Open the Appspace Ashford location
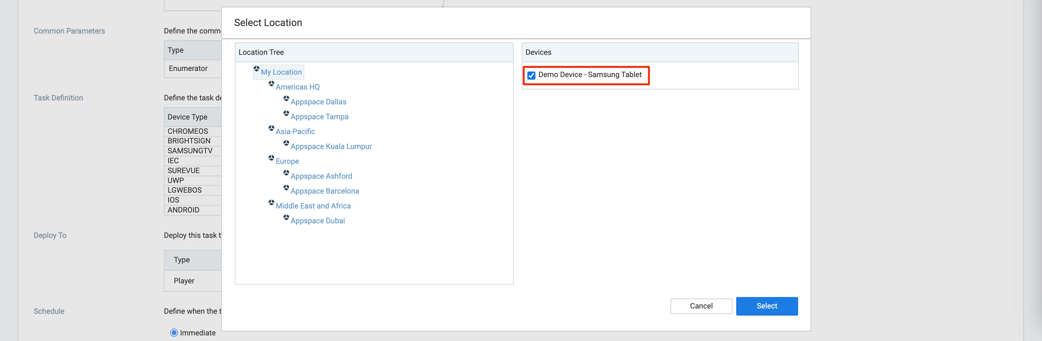Viewport: 1042px width, 341px height. coord(321,176)
